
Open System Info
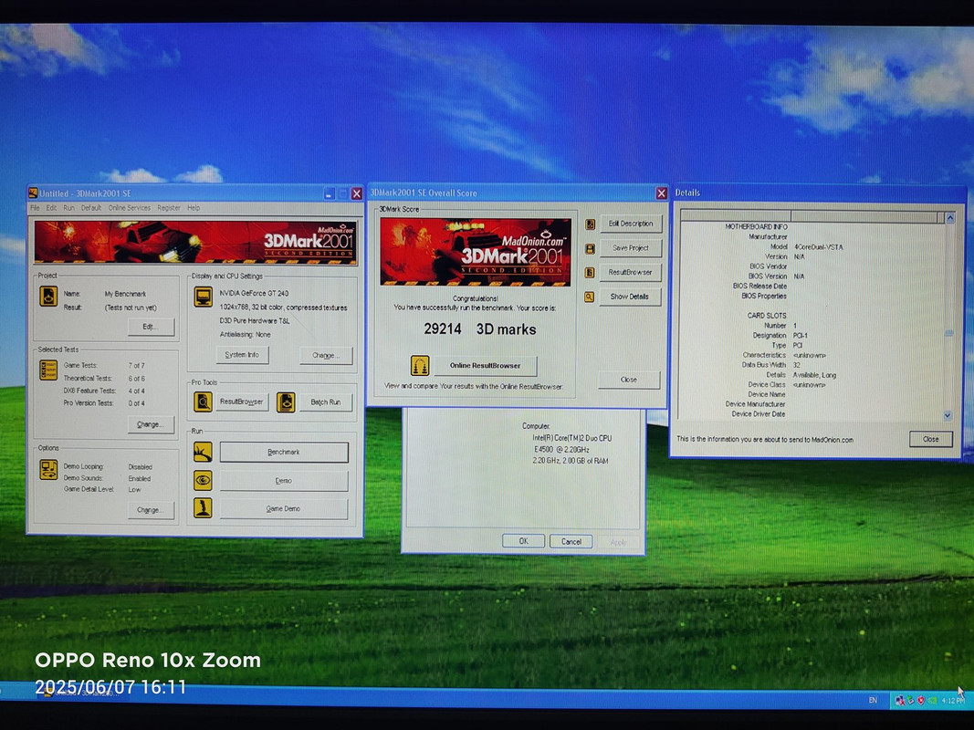tap(242, 354)
